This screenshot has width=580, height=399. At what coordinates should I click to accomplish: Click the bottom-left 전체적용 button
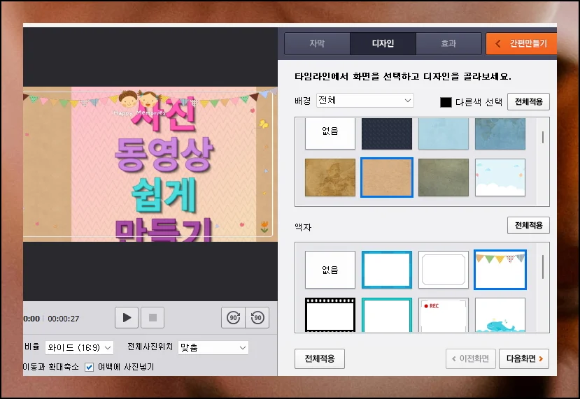pyautogui.click(x=320, y=358)
